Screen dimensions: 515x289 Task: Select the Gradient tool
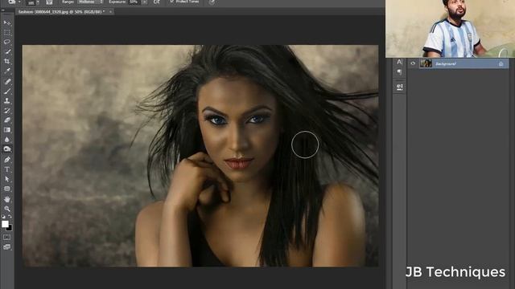[7, 130]
